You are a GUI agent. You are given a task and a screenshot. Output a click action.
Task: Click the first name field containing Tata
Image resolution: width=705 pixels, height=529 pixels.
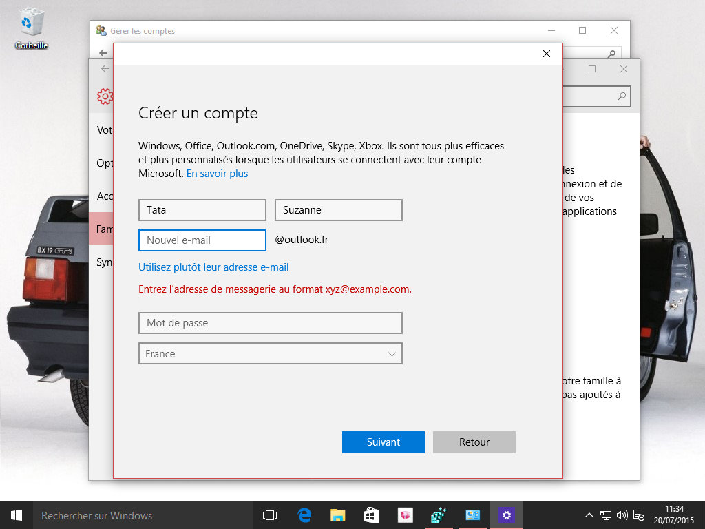tap(202, 210)
